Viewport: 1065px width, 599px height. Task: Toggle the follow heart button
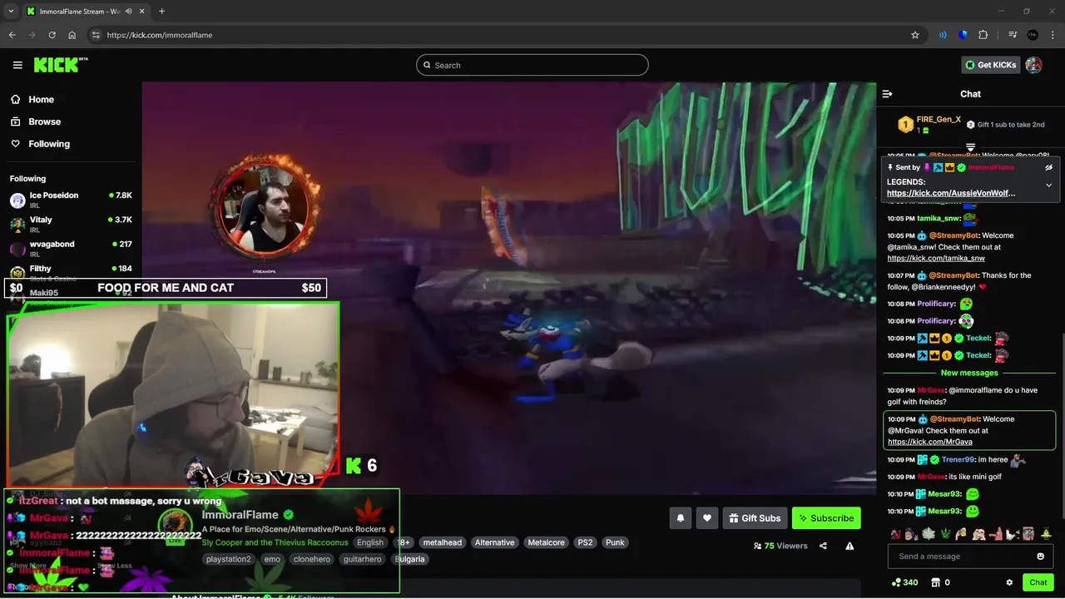707,518
